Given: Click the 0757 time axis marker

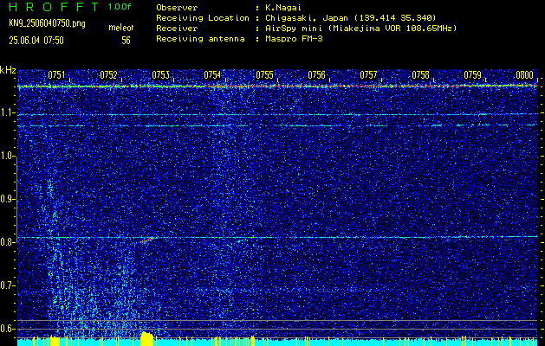Looking at the screenshot, I should (x=368, y=75).
